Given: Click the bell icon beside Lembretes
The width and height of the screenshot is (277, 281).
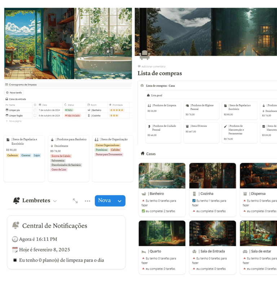Looking at the screenshot, I should (17, 200).
